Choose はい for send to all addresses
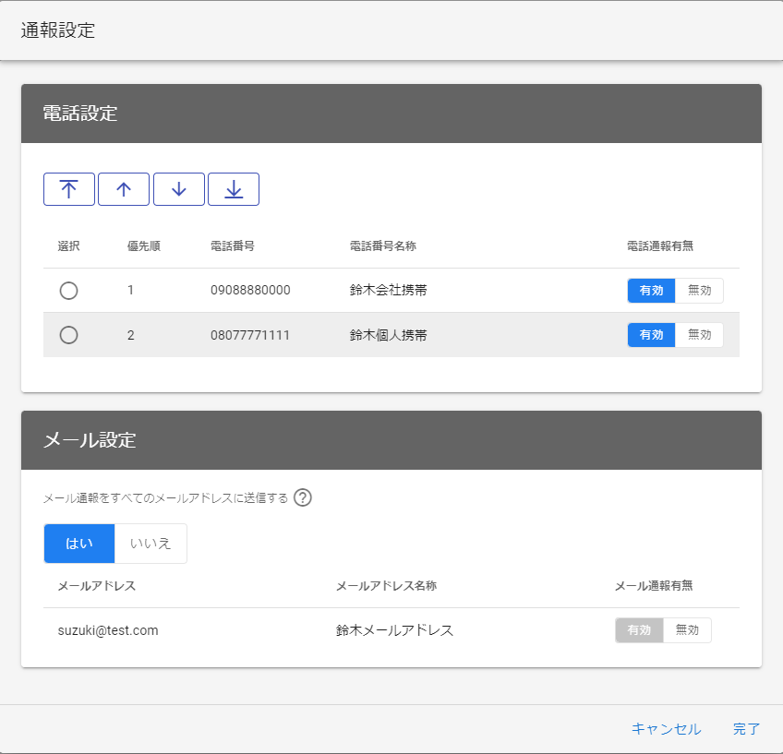Viewport: 783px width, 754px height. click(x=79, y=544)
